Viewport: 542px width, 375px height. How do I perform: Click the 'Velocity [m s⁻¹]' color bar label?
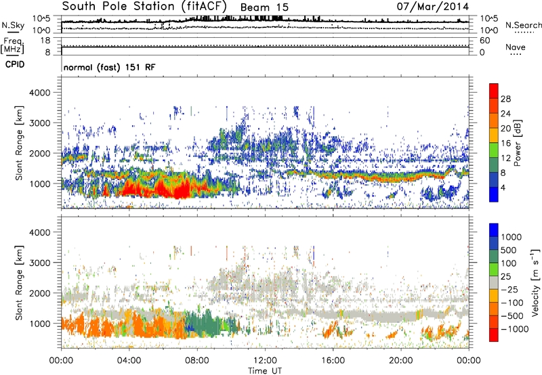535,282
